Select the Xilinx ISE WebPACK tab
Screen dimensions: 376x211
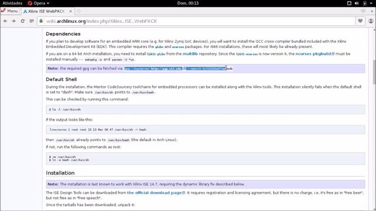[x=46, y=11]
